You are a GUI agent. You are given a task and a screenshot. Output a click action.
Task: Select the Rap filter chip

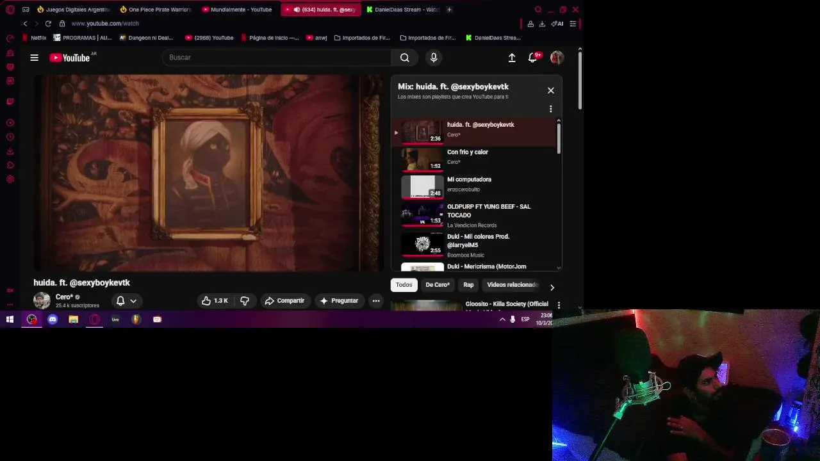(x=468, y=285)
